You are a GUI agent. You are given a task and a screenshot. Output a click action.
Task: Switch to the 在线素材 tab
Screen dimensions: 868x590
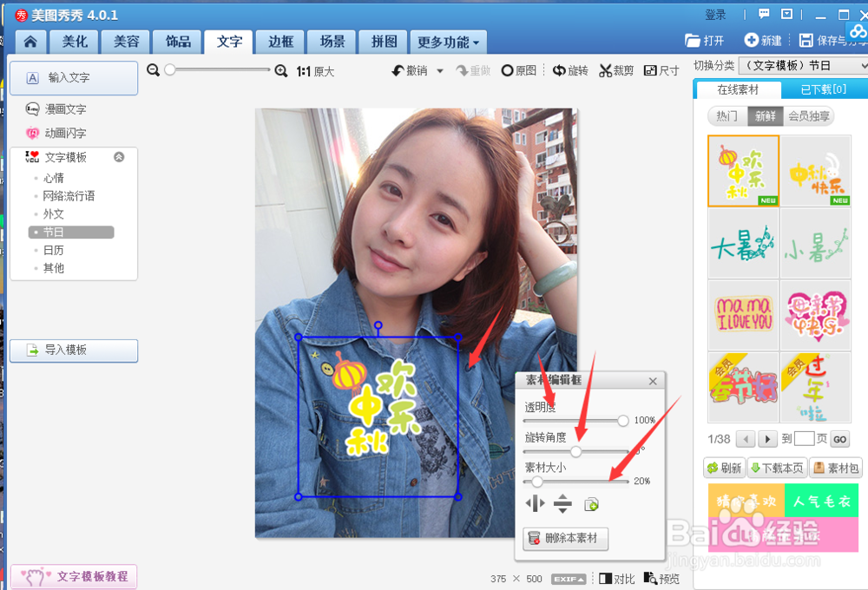click(x=737, y=89)
